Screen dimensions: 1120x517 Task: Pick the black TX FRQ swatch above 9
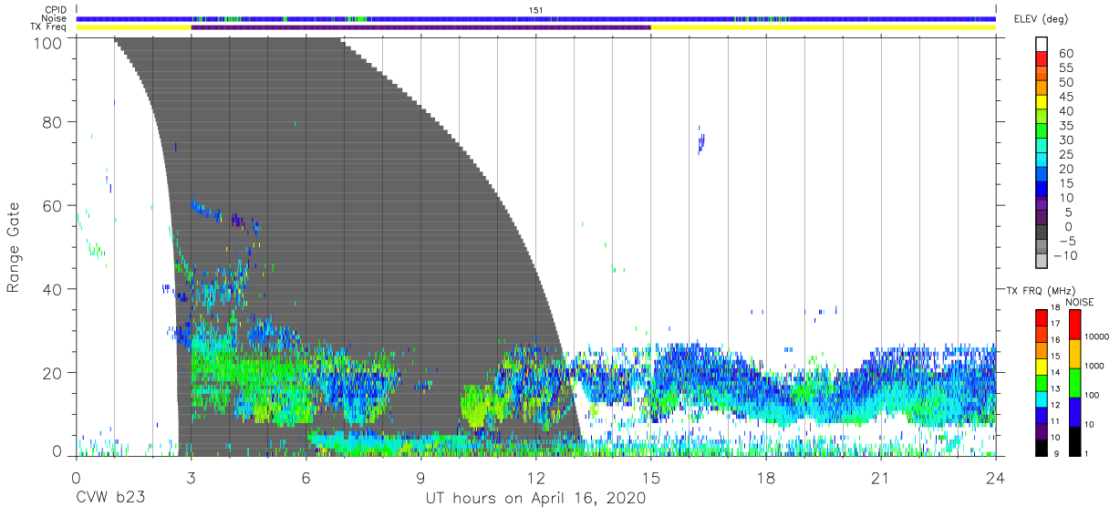click(x=1041, y=448)
